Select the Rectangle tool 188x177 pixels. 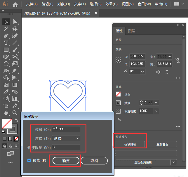(x=6, y=50)
